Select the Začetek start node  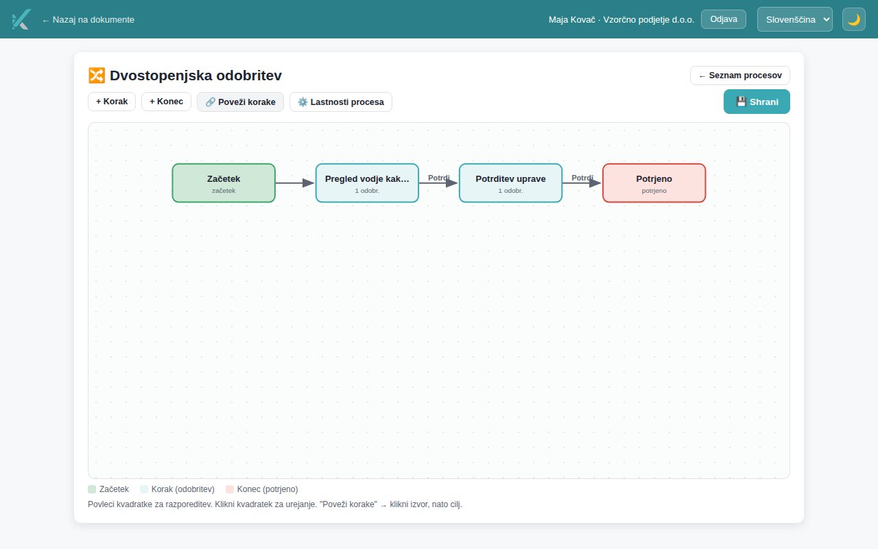pyautogui.click(x=224, y=183)
